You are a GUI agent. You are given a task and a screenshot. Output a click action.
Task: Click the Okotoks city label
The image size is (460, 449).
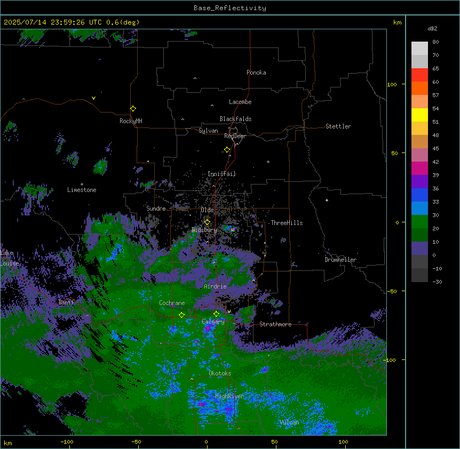[220, 373]
